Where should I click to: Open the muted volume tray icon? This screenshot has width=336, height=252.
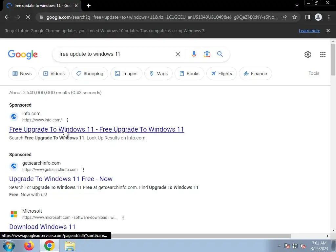(x=303, y=246)
